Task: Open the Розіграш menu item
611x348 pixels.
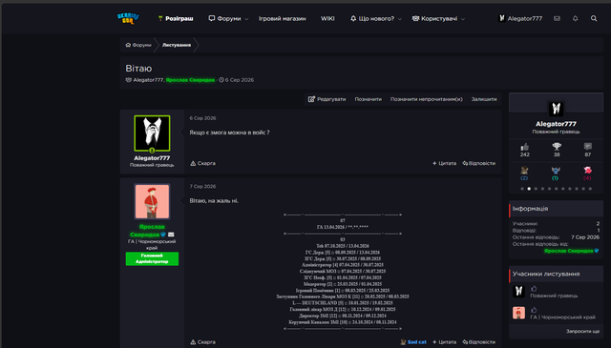Action: 176,18
